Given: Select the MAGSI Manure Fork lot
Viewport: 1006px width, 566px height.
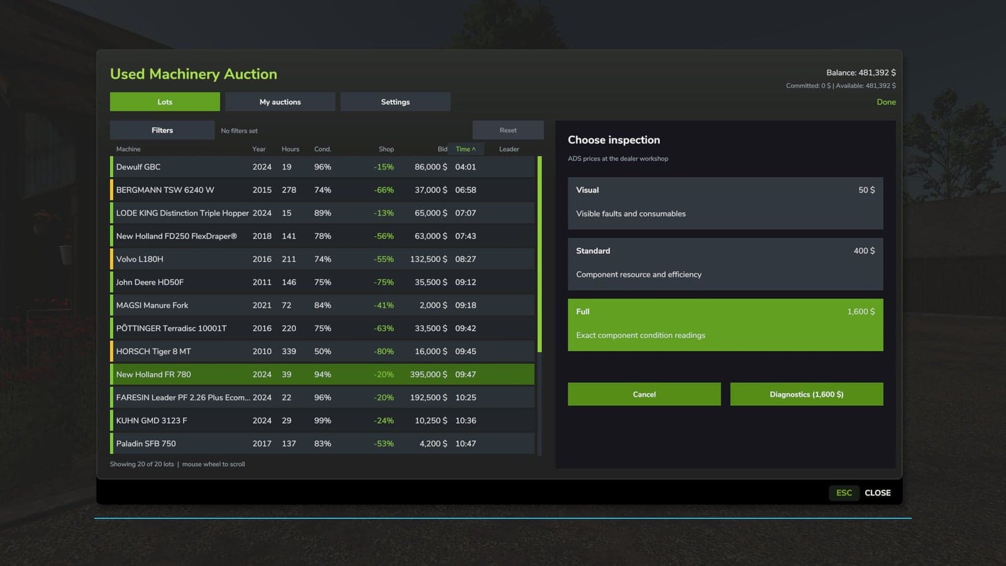Looking at the screenshot, I should coord(322,305).
